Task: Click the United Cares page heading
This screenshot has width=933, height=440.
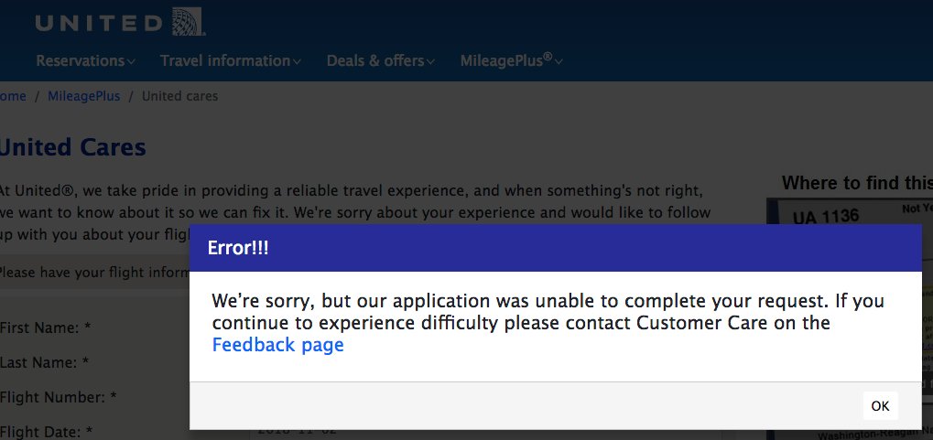Action: (x=72, y=147)
